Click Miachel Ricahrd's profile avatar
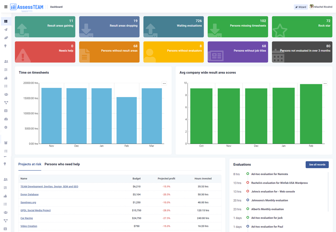Viewport: 336px width, 232px height. (x=311, y=7)
